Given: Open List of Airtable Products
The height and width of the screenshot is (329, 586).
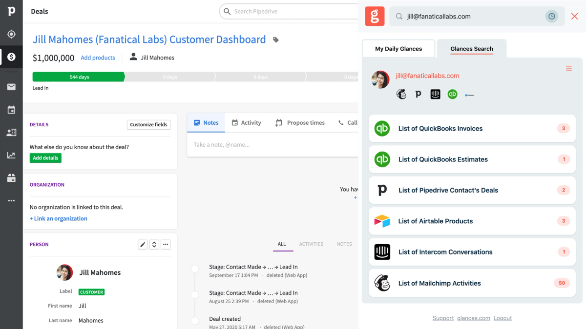Looking at the screenshot, I should (472, 221).
